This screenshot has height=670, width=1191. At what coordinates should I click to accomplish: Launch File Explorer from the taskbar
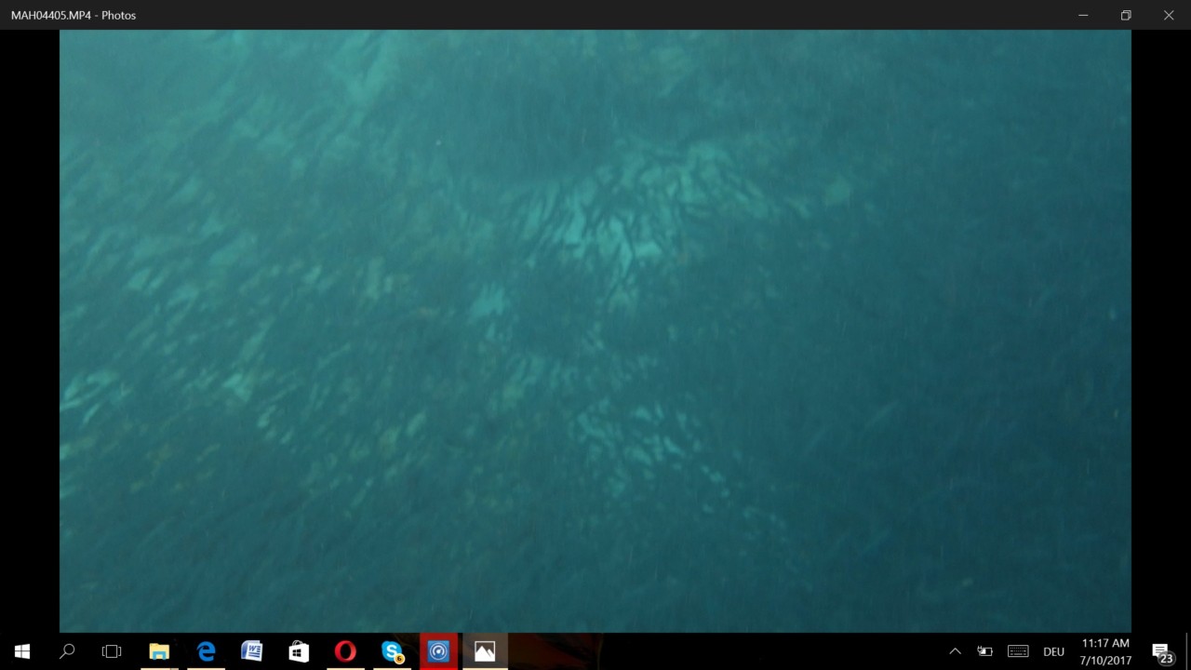[159, 651]
